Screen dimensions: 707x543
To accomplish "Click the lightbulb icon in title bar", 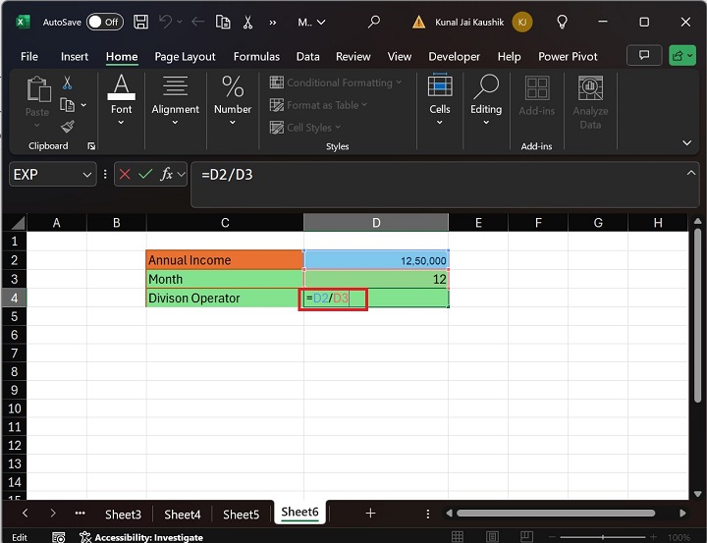I will point(563,21).
